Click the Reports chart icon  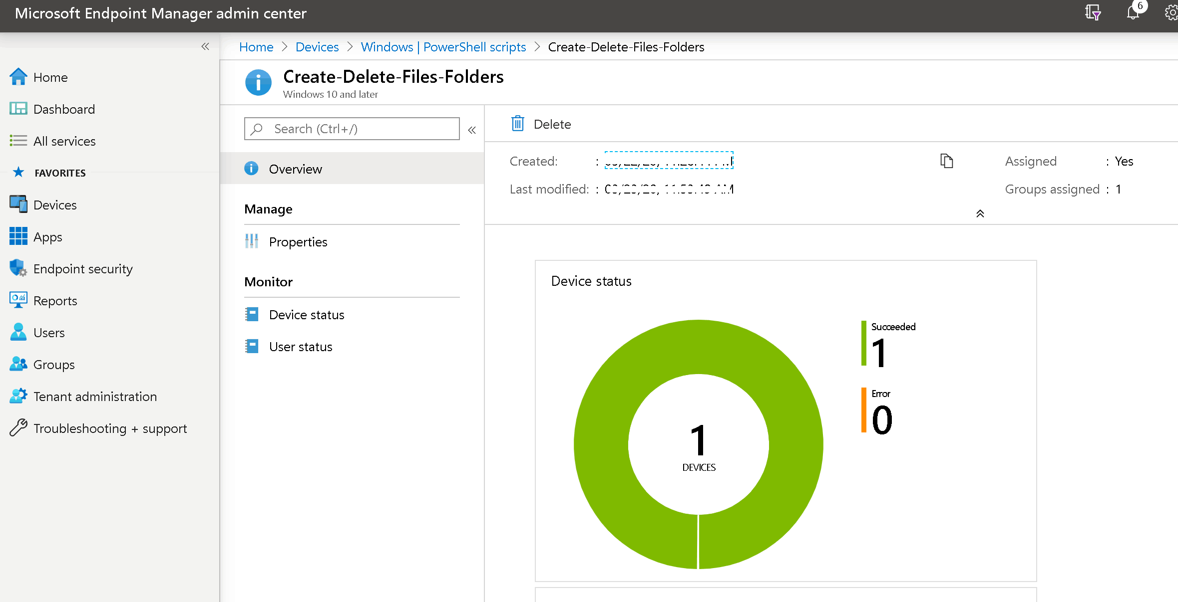coord(18,300)
